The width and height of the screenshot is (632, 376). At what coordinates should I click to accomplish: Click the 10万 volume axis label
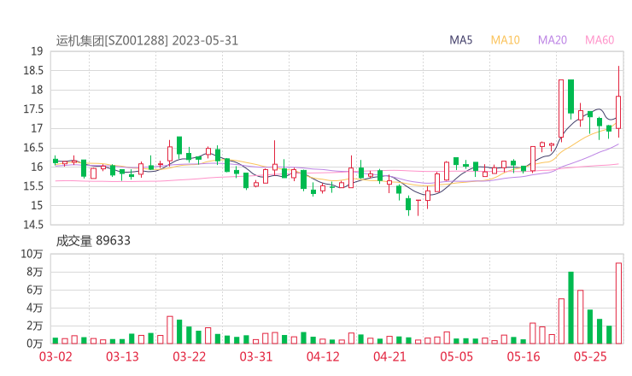coord(32,254)
